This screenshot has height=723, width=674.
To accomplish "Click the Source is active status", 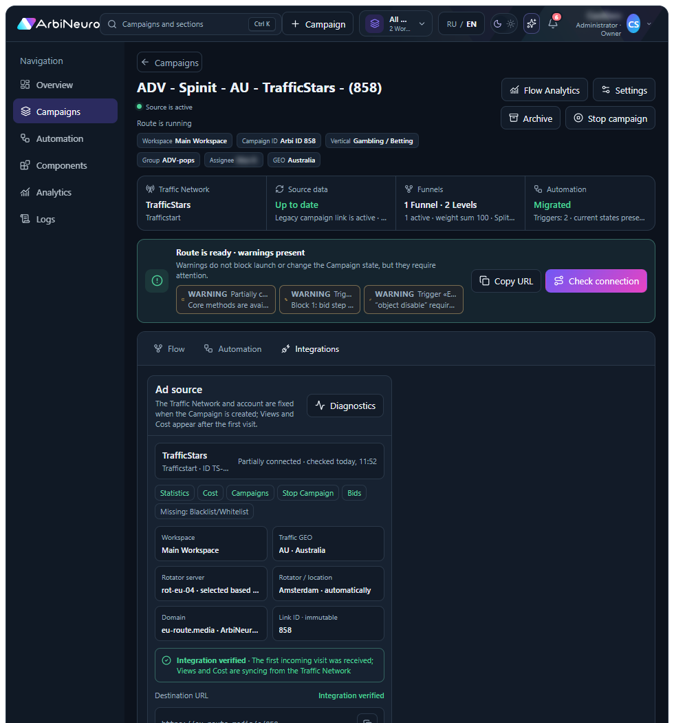I will 164,107.
